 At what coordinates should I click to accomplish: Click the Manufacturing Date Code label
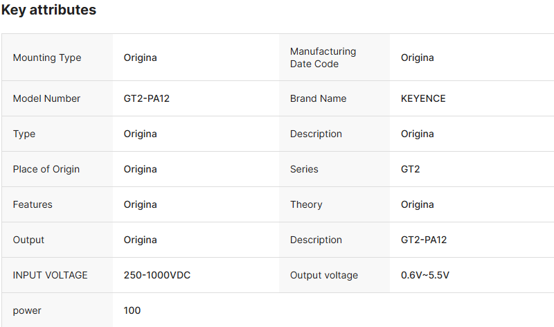tap(323, 58)
